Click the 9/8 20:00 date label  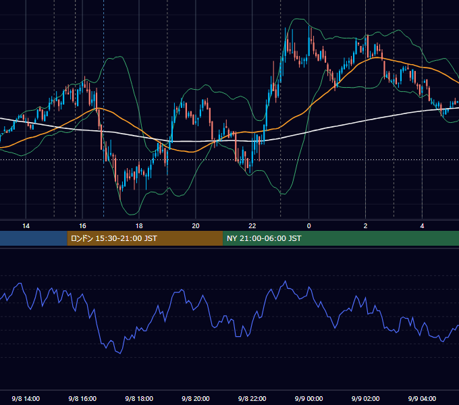[x=196, y=398]
